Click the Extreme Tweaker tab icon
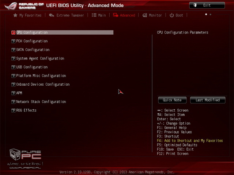This screenshot has width=234, height=175. pos(52,15)
